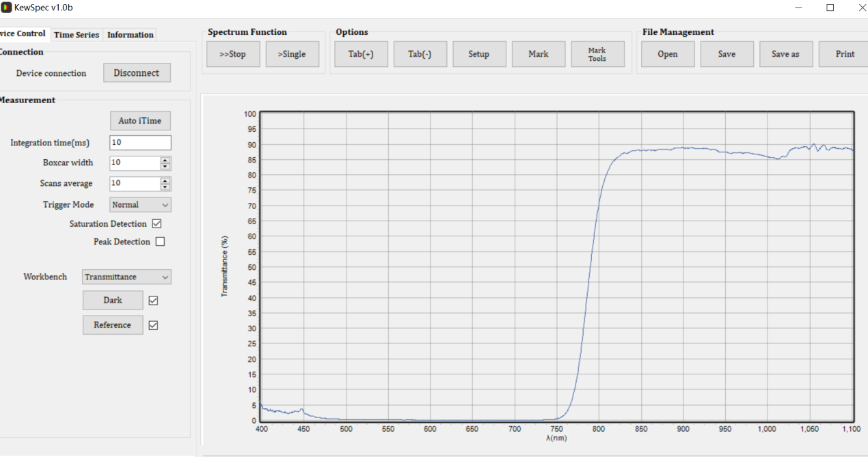This screenshot has height=457, width=868.
Task: Print the spectrum with Print button
Action: pyautogui.click(x=845, y=55)
